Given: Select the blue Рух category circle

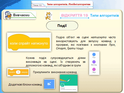Looking at the screenshot, I should [94, 55].
